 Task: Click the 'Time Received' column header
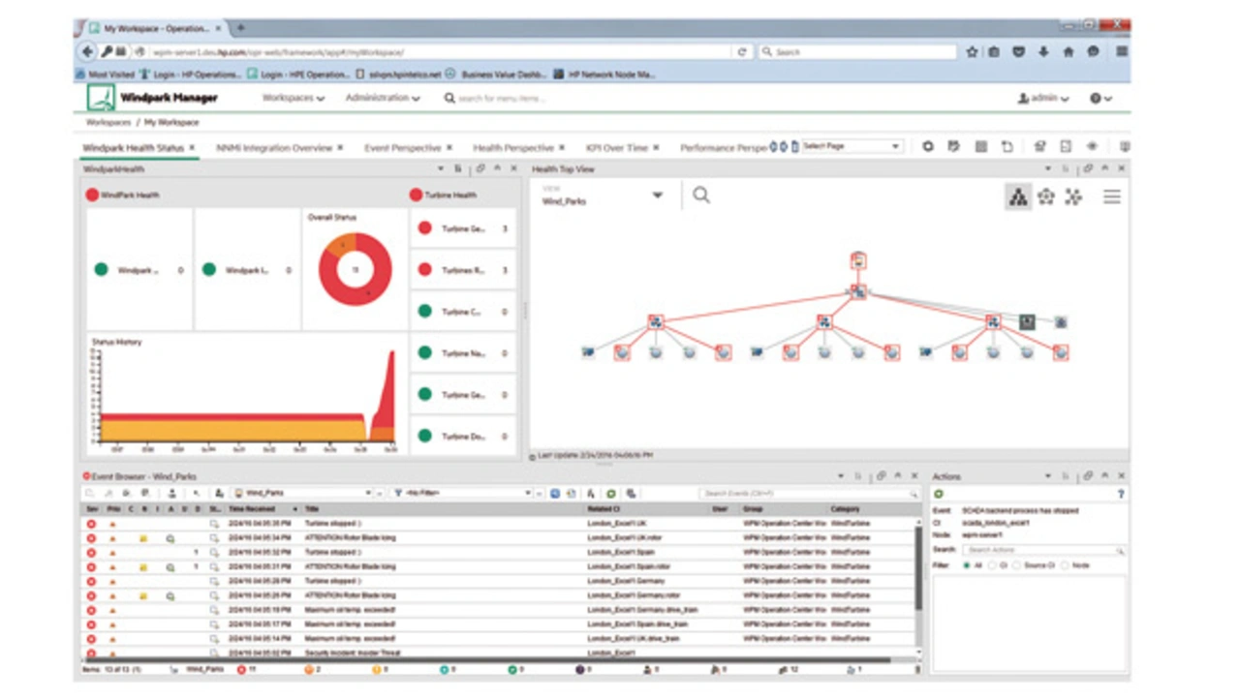point(254,509)
